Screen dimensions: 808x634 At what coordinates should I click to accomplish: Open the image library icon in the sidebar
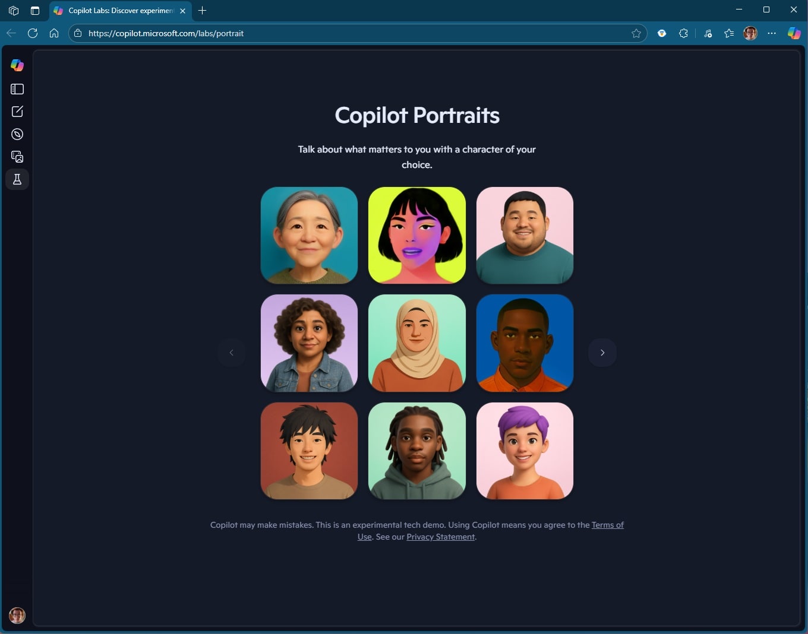click(x=17, y=157)
